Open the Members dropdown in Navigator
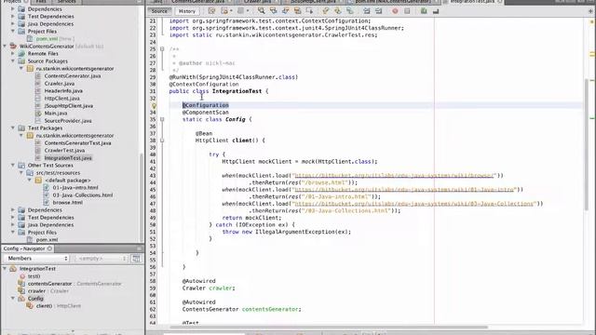Viewport: 596px width, 335px height. (36, 259)
